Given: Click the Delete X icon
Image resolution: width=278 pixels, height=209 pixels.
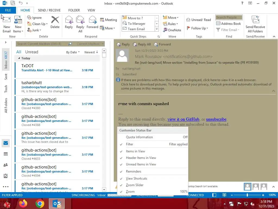Looking at the screenshot, I should (55, 20).
